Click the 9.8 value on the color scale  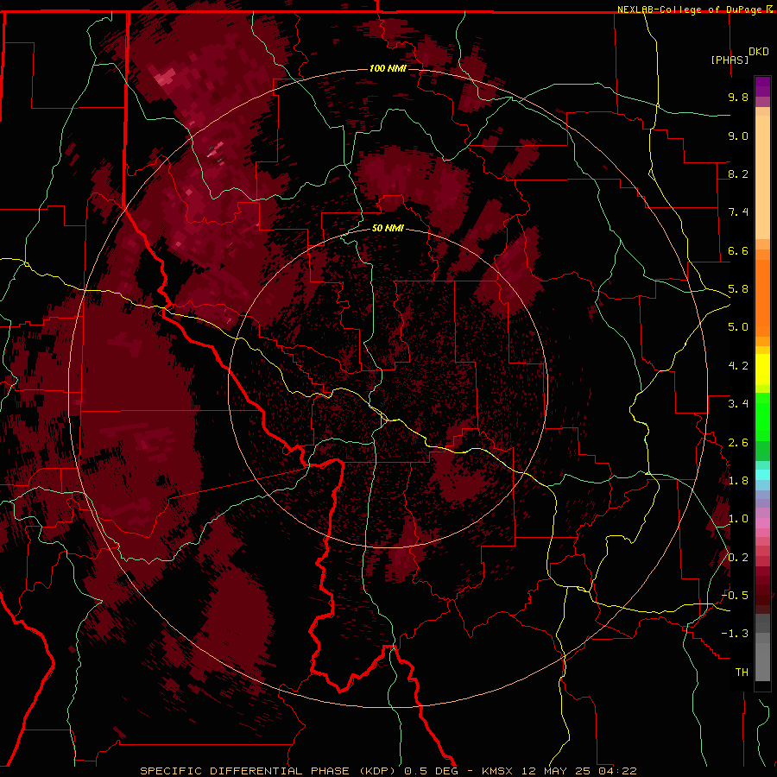[738, 97]
